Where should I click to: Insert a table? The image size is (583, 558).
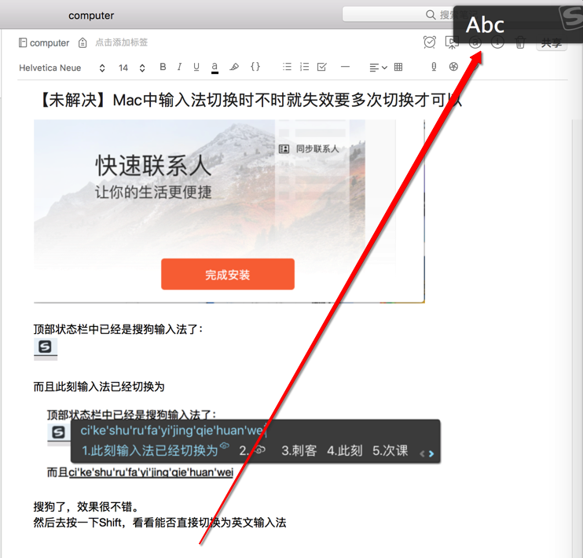(x=398, y=67)
